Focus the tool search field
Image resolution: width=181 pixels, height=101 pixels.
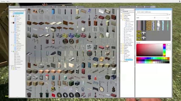click(127, 10)
